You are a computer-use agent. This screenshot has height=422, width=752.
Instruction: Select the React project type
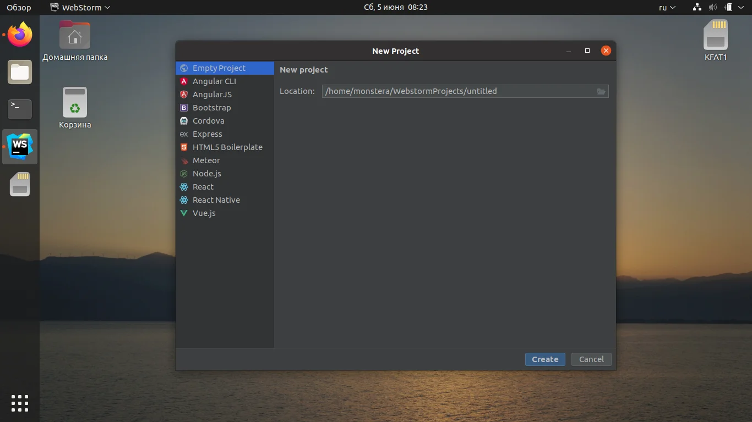(x=202, y=187)
